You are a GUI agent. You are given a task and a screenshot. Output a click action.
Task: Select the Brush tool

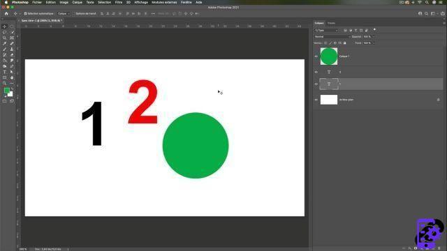click(x=5, y=50)
